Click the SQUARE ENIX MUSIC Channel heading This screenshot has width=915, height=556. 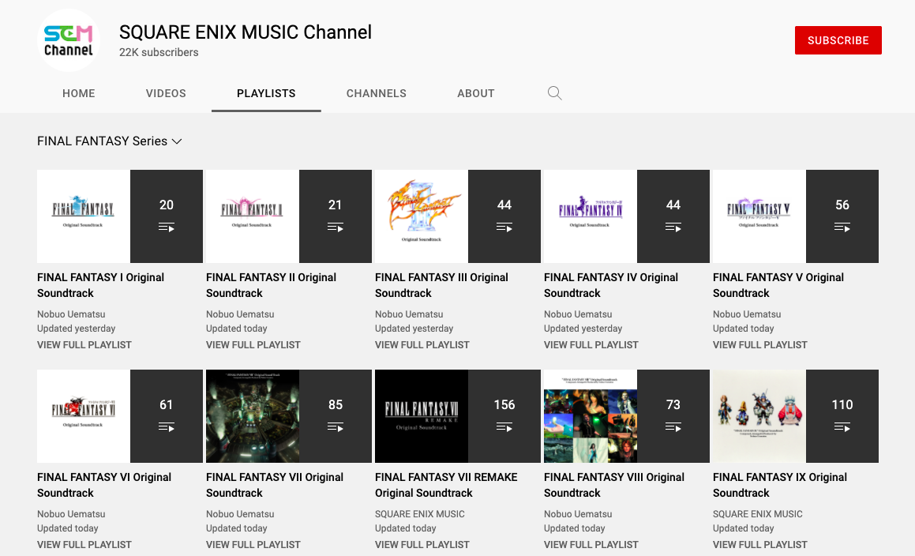coord(245,32)
